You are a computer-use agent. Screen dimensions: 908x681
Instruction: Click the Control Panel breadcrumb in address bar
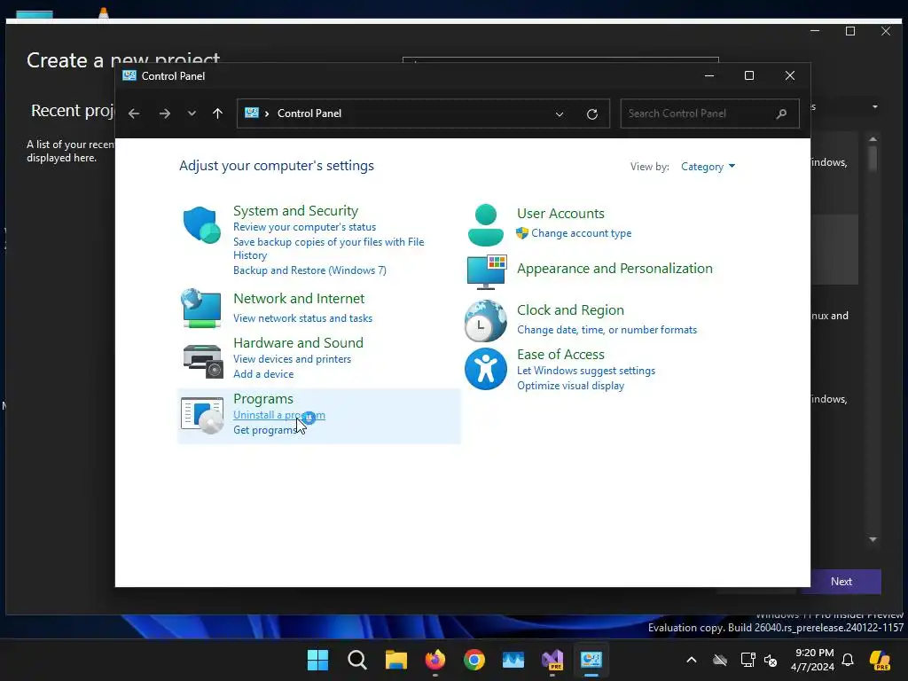(x=309, y=113)
